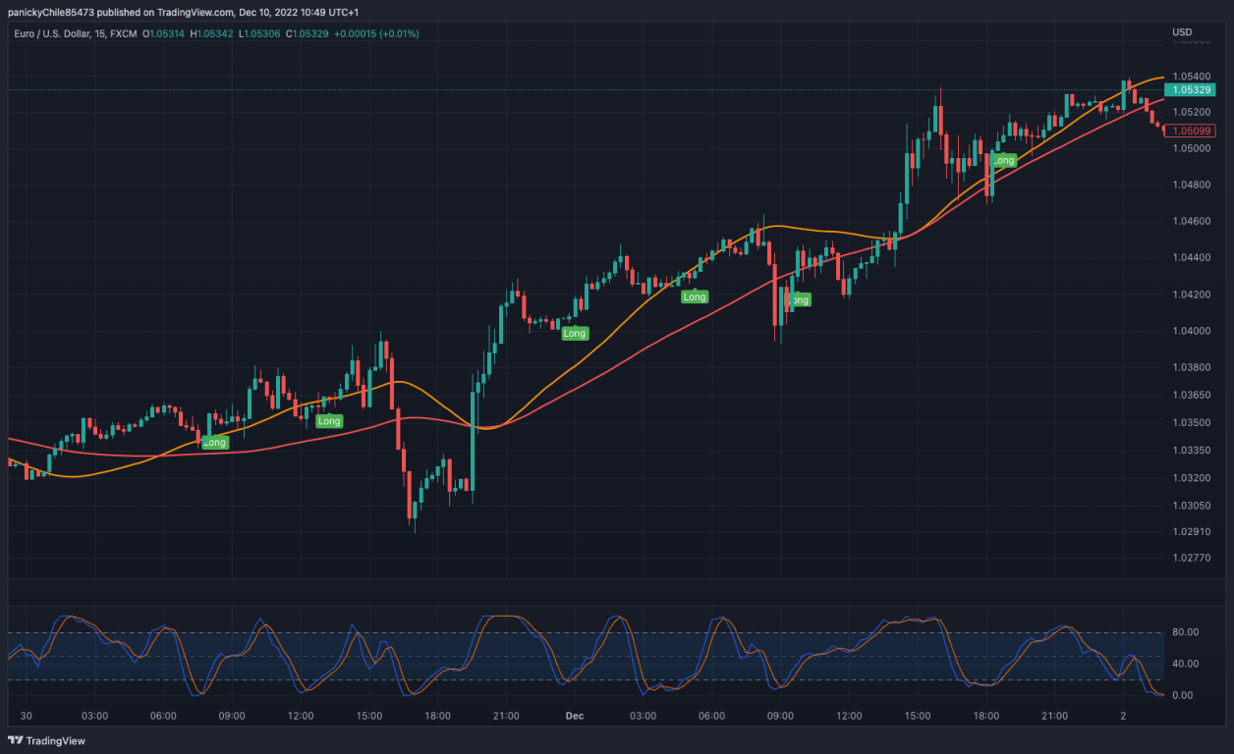Select the Long badge near the Dec session open
Viewport: 1234px width, 754px height.
[x=575, y=333]
